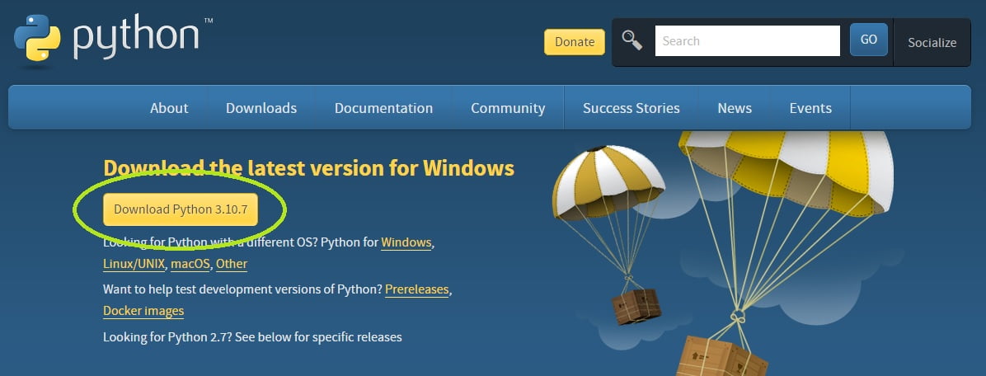The width and height of the screenshot is (986, 376).
Task: Open the Community menu item
Action: pos(508,108)
